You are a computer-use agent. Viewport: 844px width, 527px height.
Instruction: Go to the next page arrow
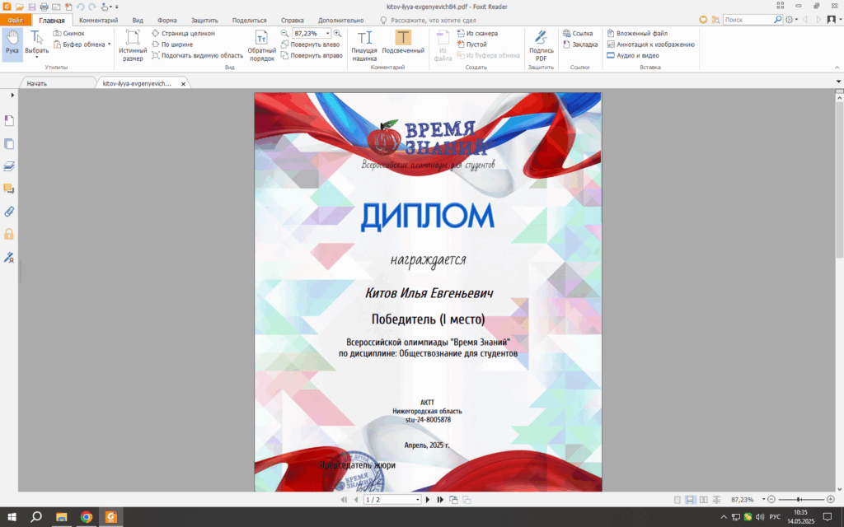(x=428, y=500)
